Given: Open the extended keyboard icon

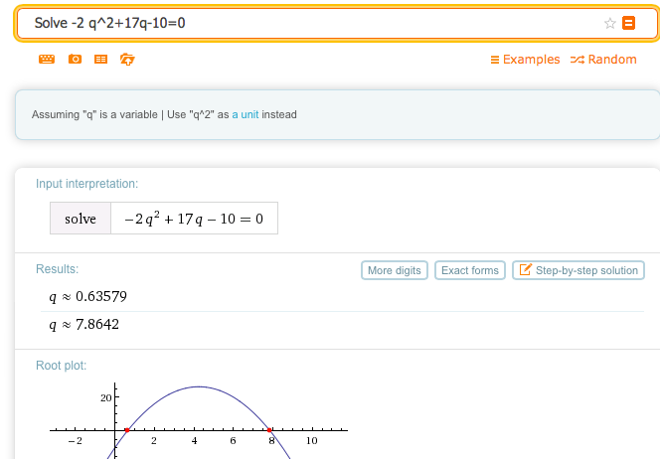Looking at the screenshot, I should (x=47, y=60).
